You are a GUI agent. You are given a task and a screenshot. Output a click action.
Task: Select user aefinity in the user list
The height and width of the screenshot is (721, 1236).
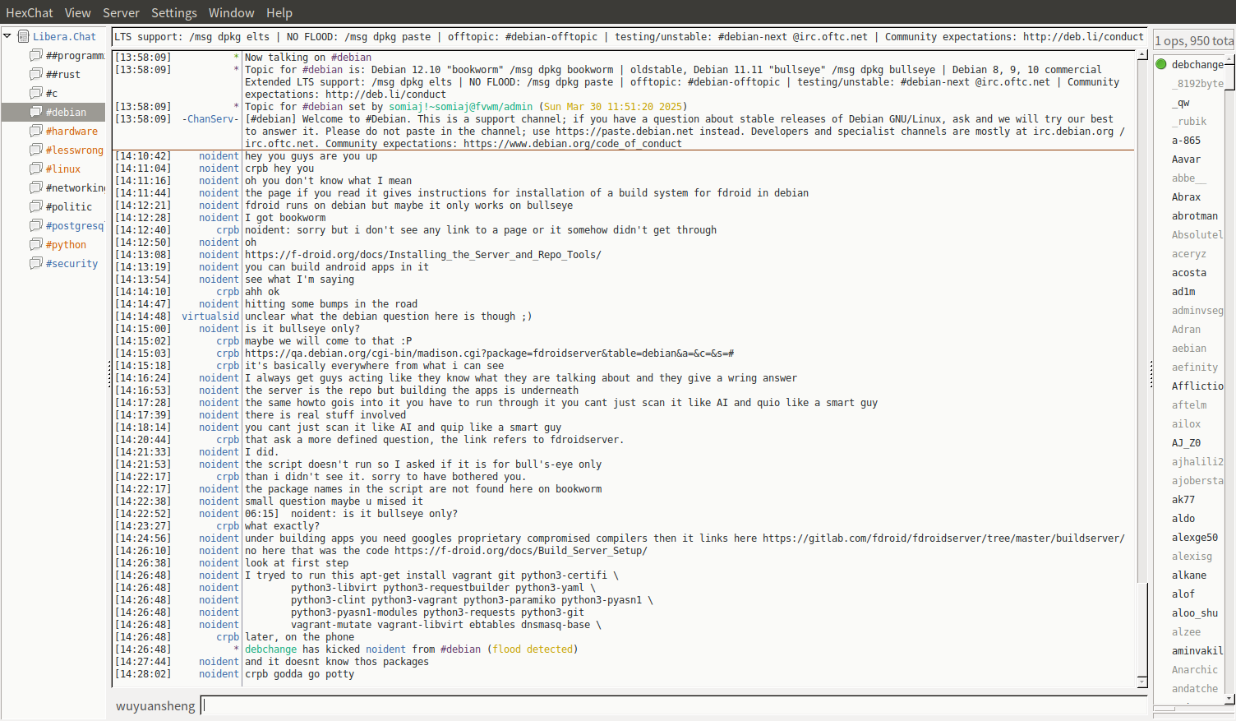point(1195,367)
